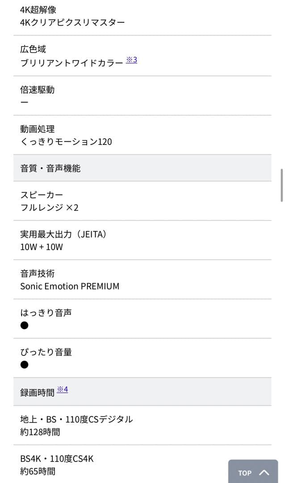The width and height of the screenshot is (285, 483).
Task: Click the 地上・BS・110度CSデジタル label
Action: click(76, 419)
